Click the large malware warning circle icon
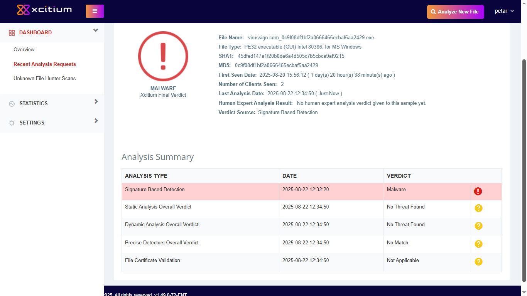 click(x=163, y=56)
